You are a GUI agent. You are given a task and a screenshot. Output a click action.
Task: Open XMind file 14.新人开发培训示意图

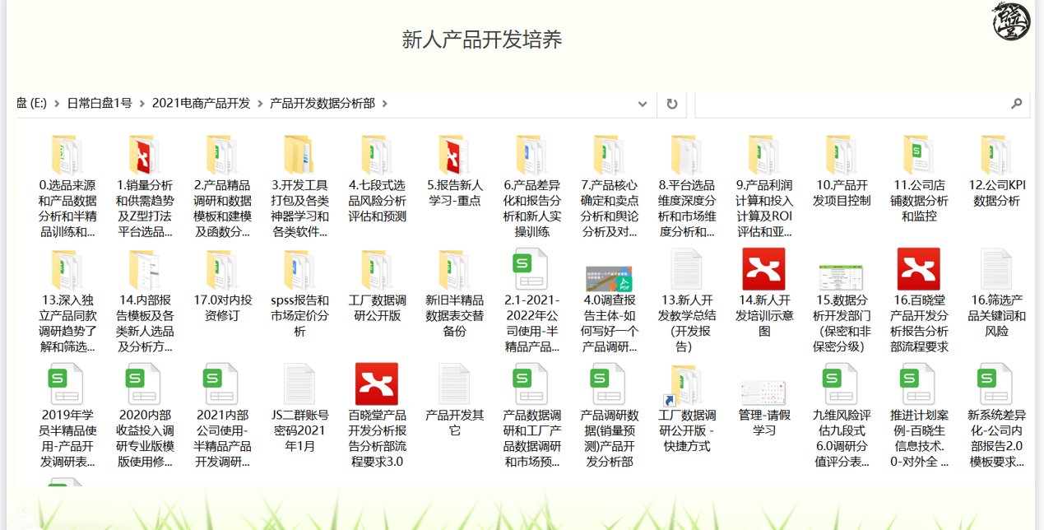coord(764,294)
